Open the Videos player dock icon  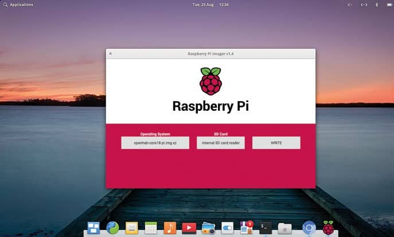189,228
